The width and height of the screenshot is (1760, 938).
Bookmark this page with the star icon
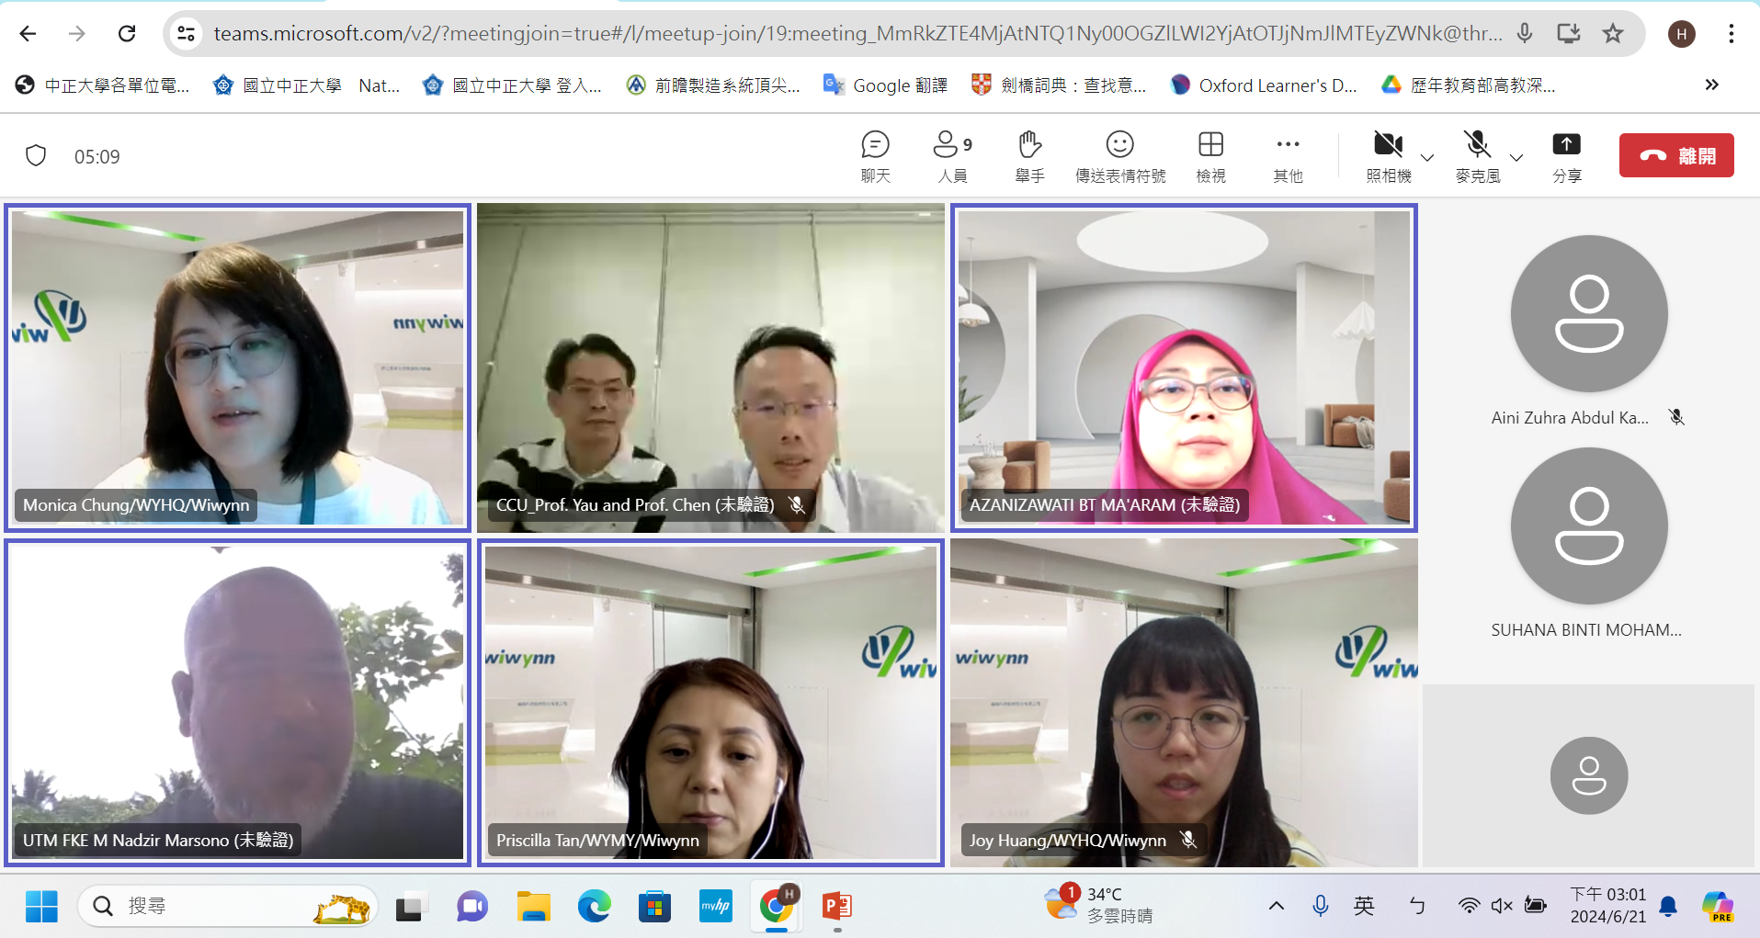(1612, 34)
